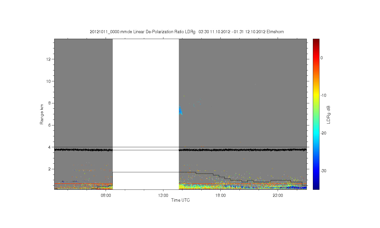Click the cyan echo patch near 7 km
Viewport: 380px width, 228px height.
click(180, 110)
